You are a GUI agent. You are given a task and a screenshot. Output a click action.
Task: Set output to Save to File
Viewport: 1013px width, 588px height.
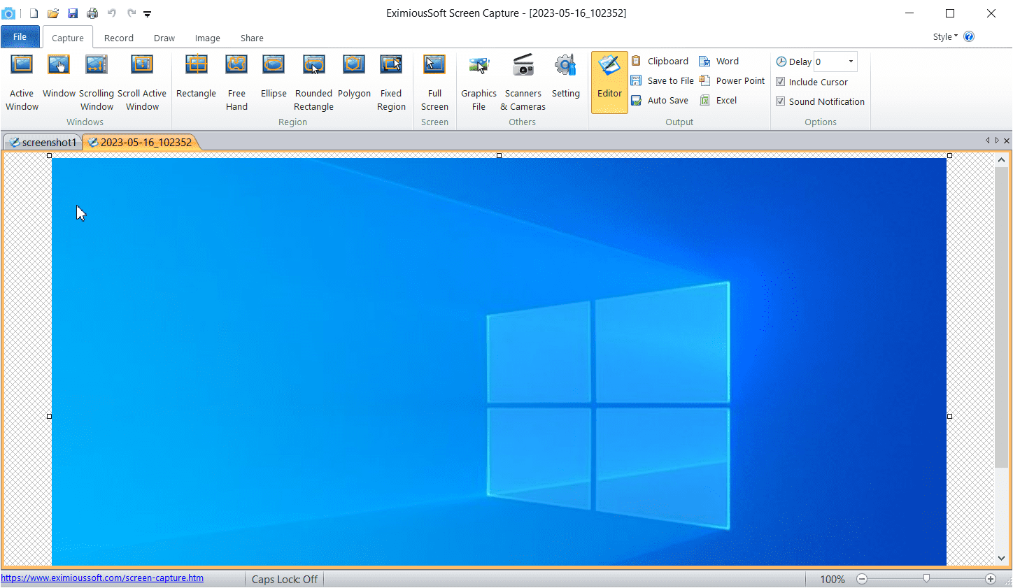click(x=663, y=80)
